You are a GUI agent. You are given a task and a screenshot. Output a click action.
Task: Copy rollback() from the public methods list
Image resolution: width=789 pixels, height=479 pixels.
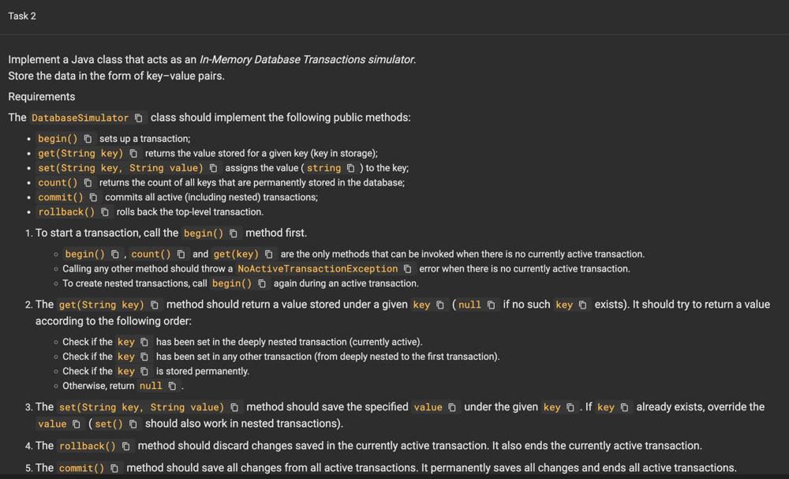click(105, 212)
